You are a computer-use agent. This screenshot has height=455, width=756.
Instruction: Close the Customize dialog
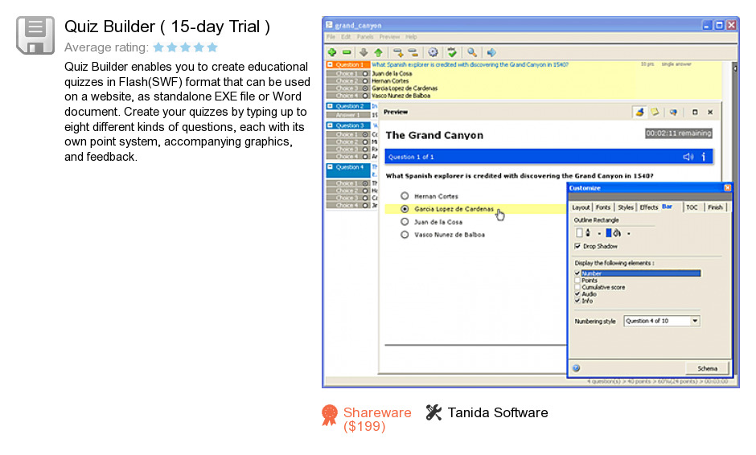[728, 187]
